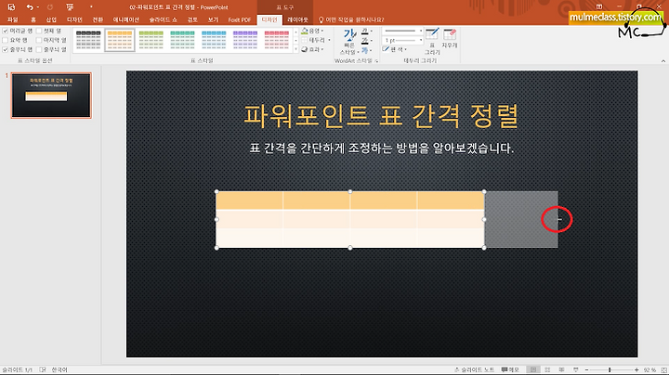
Task: Click the Save icon in quick access toolbar
Action: point(11,6)
